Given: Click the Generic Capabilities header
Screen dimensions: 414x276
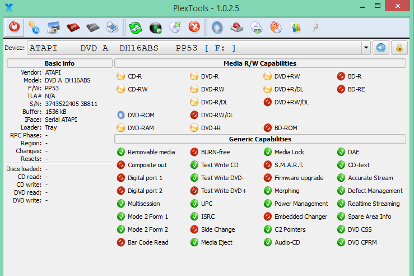Looking at the screenshot, I should [x=260, y=139].
